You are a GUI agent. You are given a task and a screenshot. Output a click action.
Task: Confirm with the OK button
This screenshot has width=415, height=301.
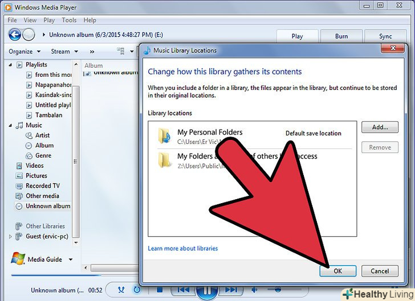click(337, 271)
